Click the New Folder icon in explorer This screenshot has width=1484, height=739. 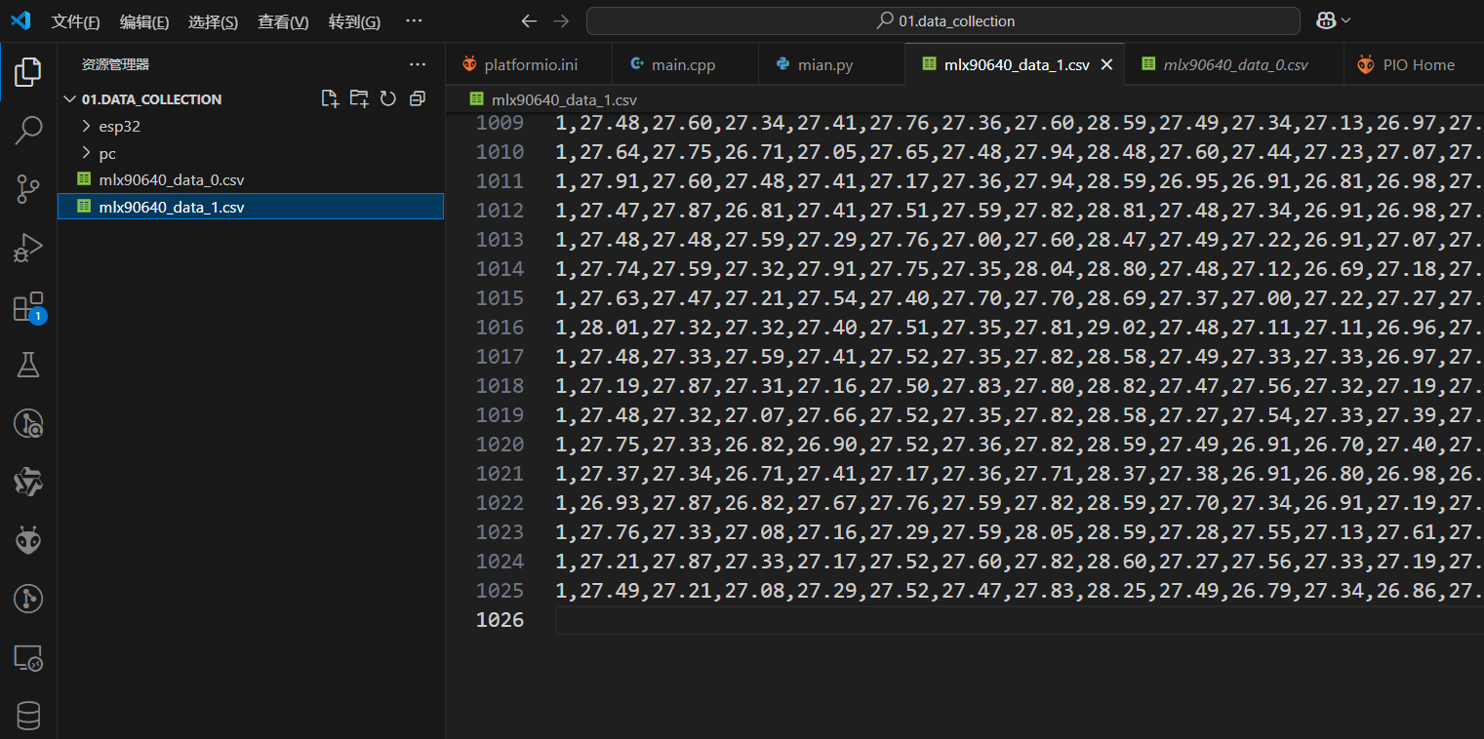point(359,98)
